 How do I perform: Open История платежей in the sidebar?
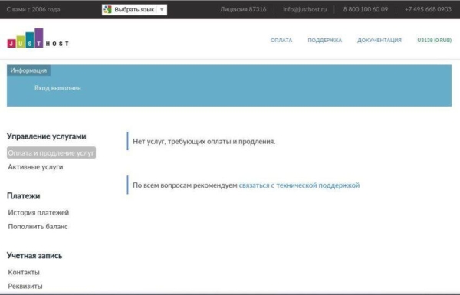click(38, 212)
